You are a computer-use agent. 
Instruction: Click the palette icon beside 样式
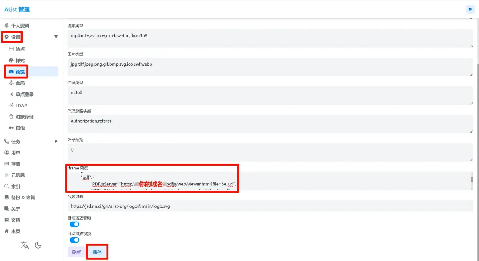(11, 60)
